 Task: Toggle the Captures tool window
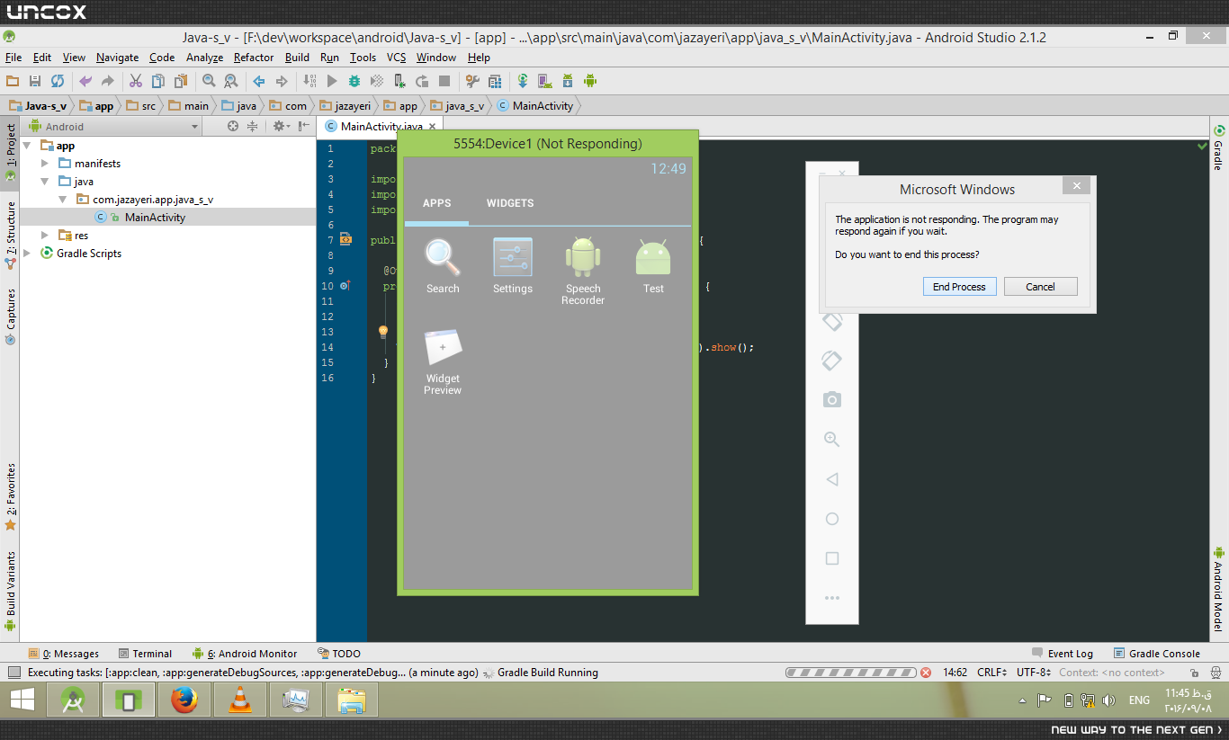pos(10,317)
